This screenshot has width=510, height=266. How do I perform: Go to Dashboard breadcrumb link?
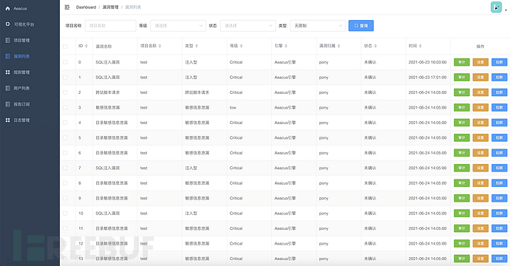(x=86, y=7)
